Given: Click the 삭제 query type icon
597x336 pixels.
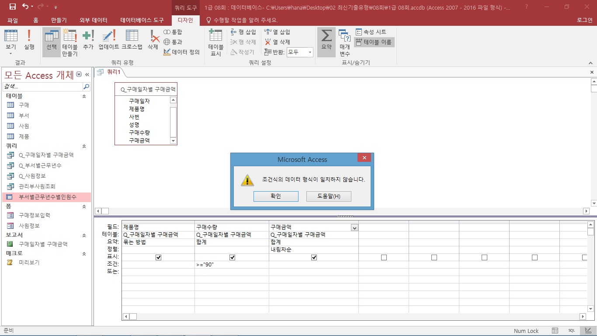Looking at the screenshot, I should coord(153,40).
